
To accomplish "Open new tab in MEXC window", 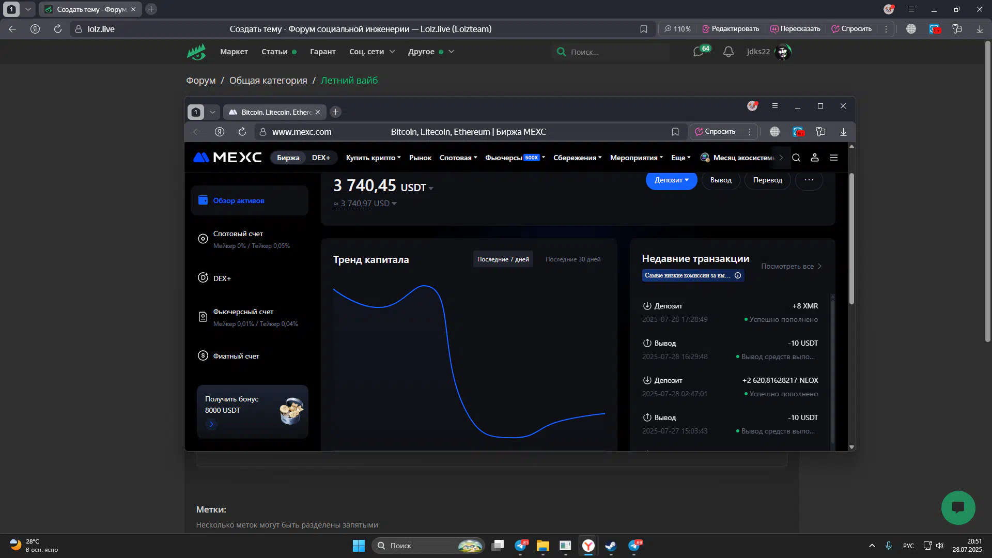I will pos(335,112).
